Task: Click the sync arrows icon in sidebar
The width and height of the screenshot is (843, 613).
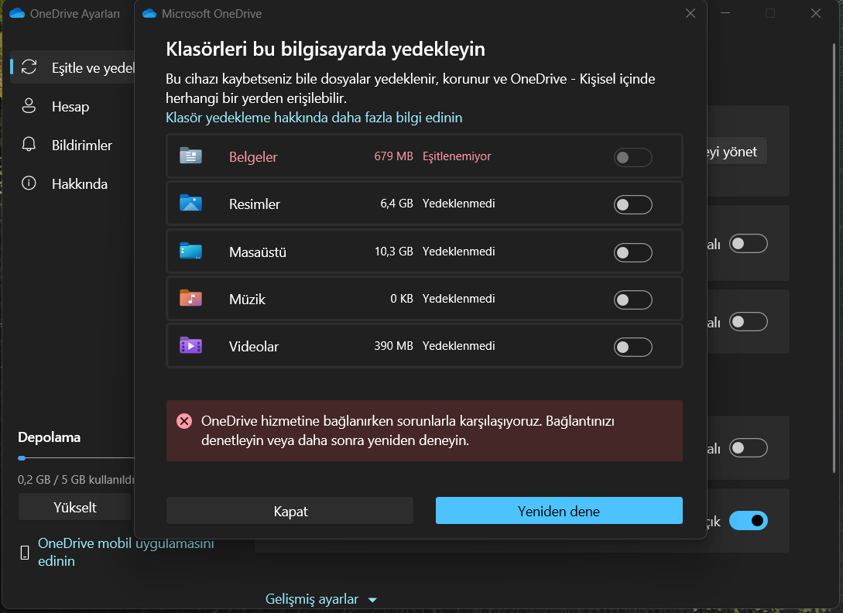Action: 29,67
